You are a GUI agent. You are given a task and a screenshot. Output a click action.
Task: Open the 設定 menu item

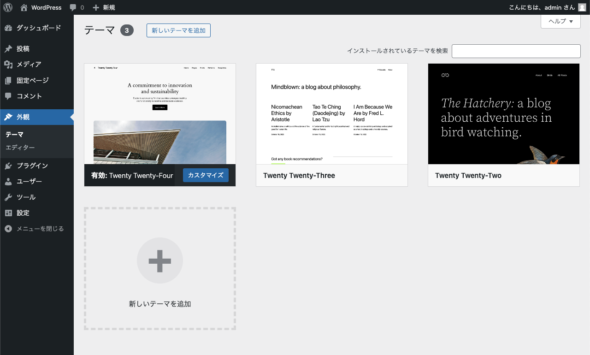point(37,213)
